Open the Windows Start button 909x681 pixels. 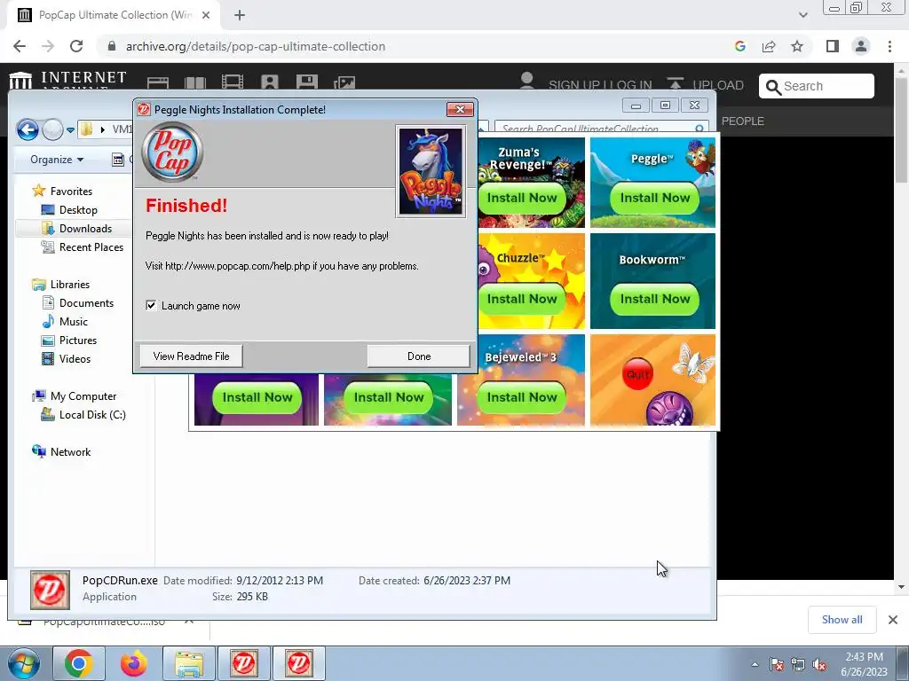click(x=22, y=663)
